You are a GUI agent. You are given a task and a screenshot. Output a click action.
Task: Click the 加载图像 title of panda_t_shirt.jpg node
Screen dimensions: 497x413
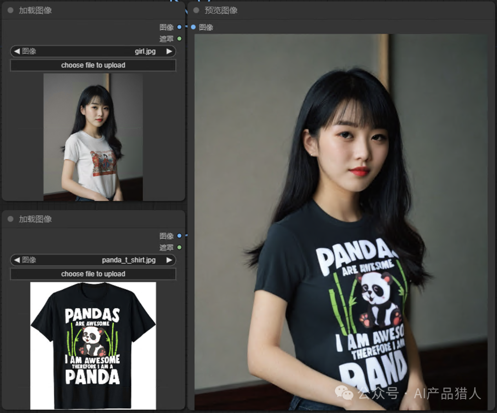(35, 219)
